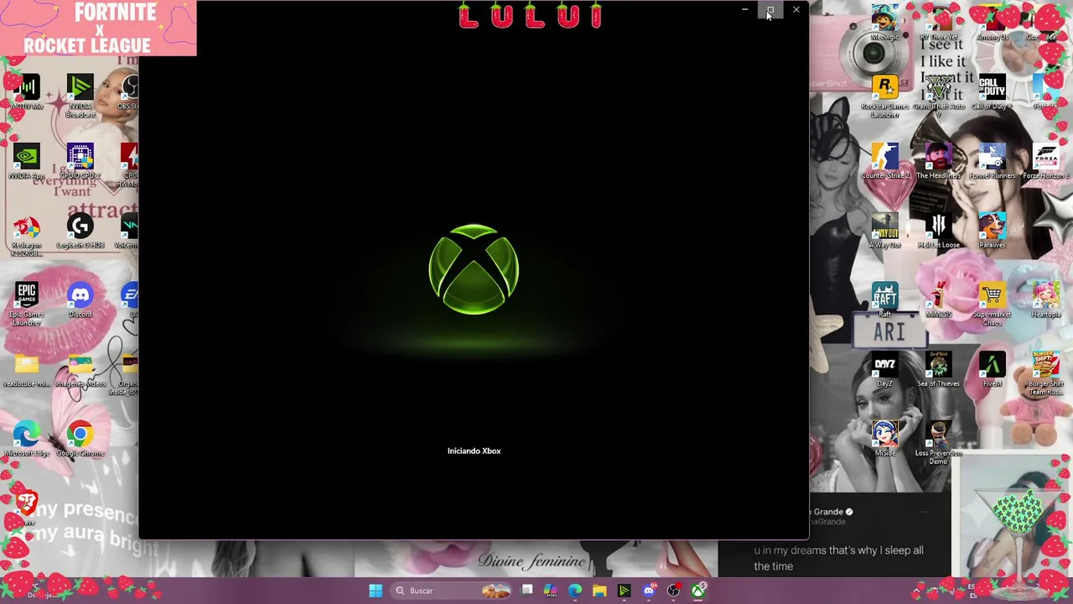The image size is (1073, 604).
Task: Open the Heartopia desktop shortcut
Action: click(x=1045, y=300)
